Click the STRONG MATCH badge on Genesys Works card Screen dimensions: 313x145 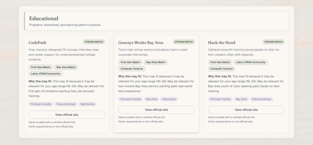click(x=184, y=42)
